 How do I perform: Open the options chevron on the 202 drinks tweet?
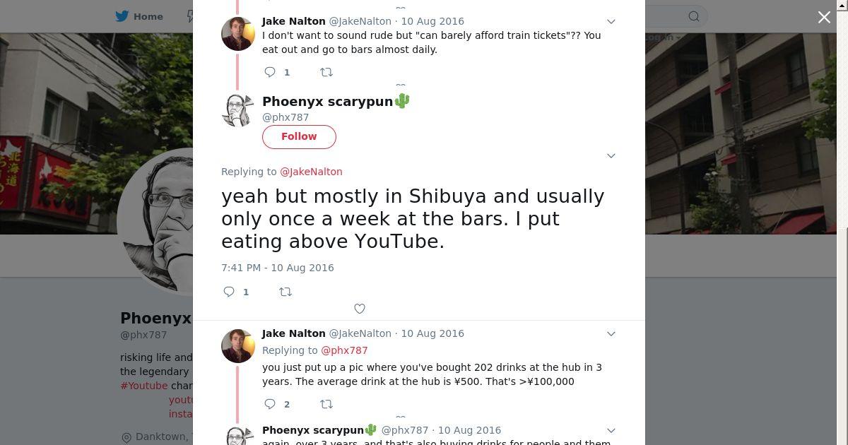click(611, 333)
